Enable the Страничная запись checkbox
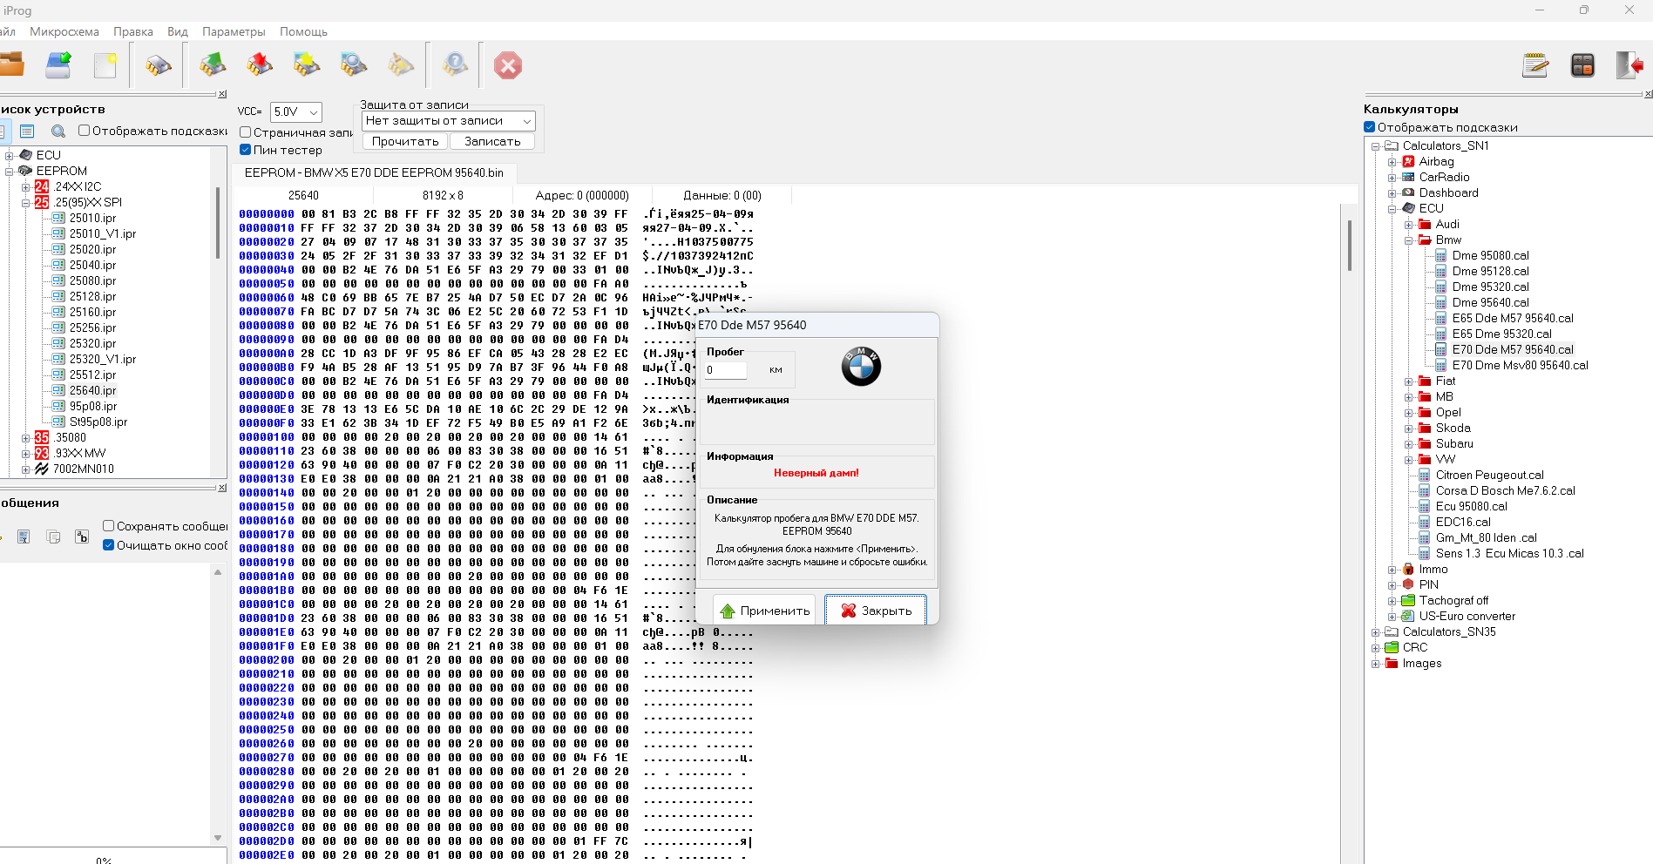Viewport: 1653px width, 864px height. point(246,132)
